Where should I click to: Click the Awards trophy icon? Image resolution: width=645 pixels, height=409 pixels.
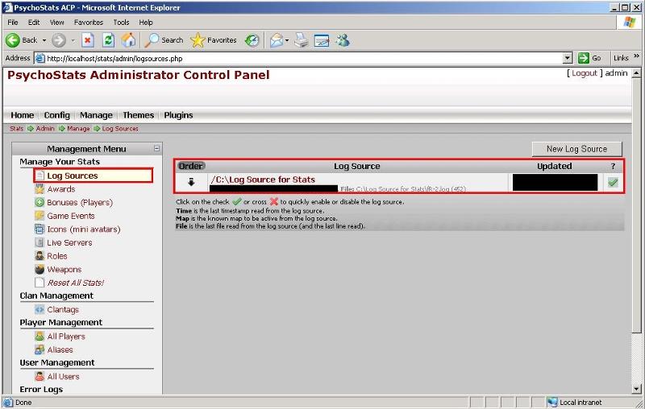(40, 189)
